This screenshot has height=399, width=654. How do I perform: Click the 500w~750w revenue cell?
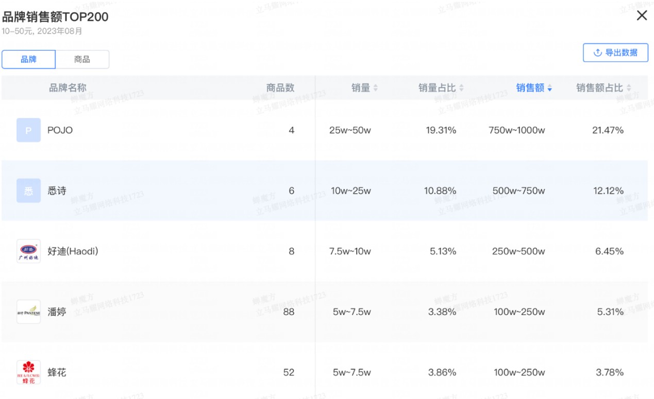tap(518, 191)
